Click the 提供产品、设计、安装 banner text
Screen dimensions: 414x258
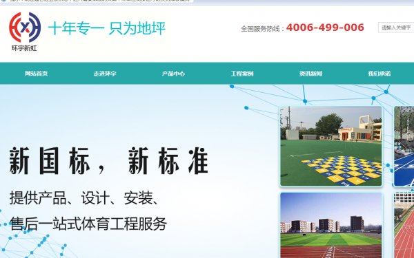[x=84, y=198]
